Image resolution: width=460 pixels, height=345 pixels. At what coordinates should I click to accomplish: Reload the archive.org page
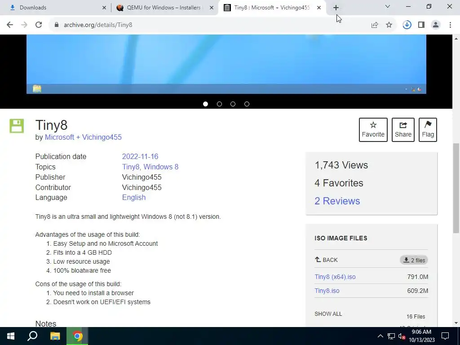click(39, 25)
